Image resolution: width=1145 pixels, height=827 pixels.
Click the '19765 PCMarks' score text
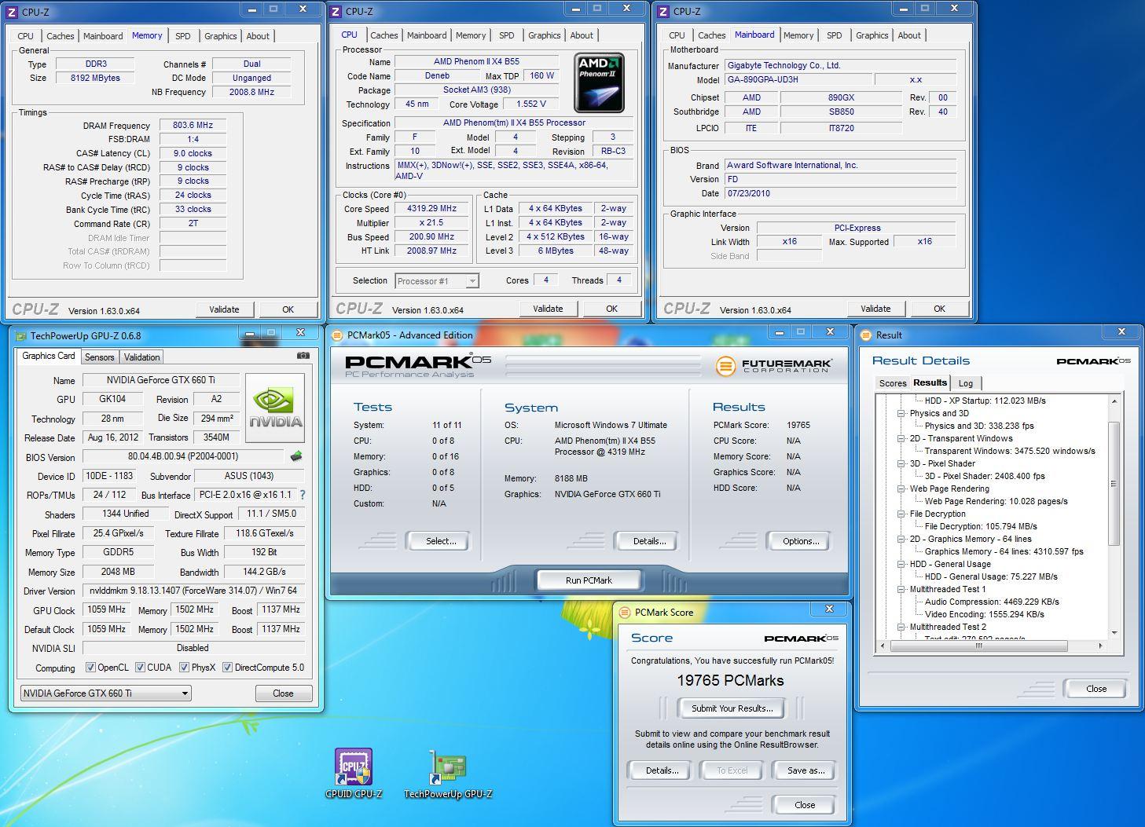click(x=731, y=680)
